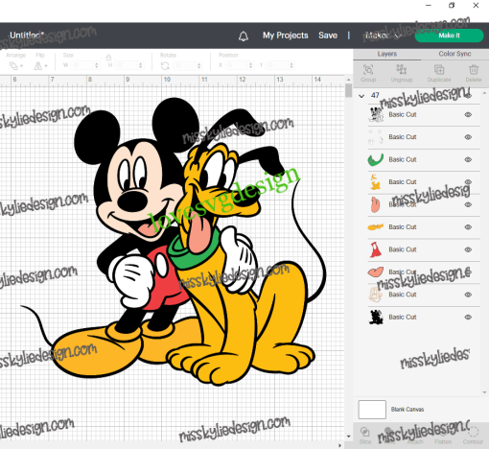Click the width W input field

[82, 65]
